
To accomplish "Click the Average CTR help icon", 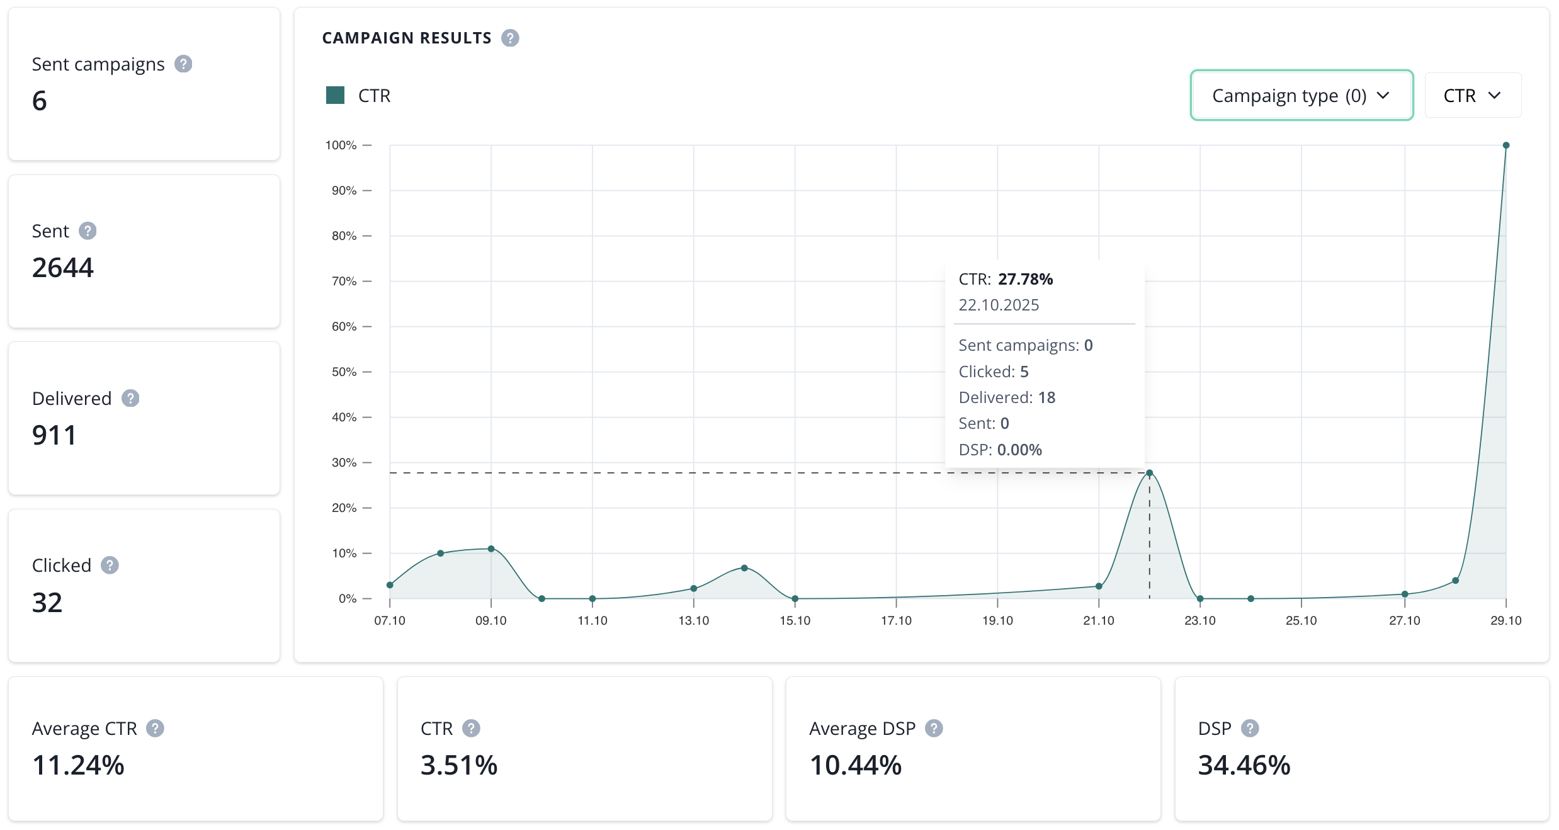I will tap(155, 729).
